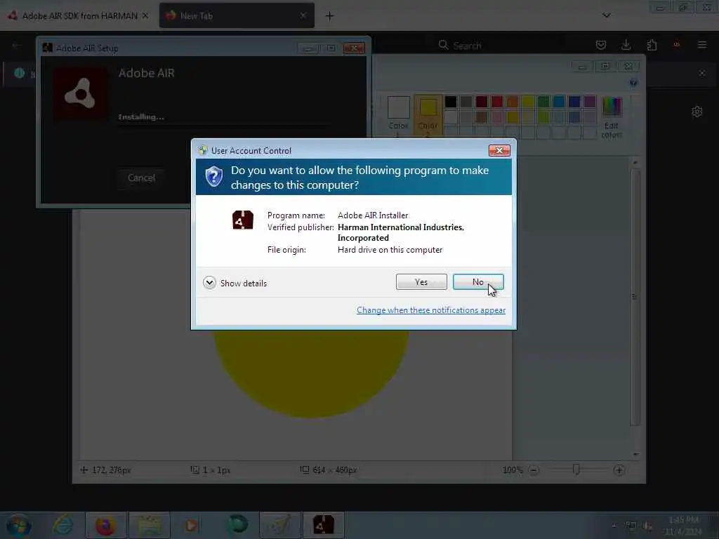Click the volume icon in system tray

pos(647,526)
